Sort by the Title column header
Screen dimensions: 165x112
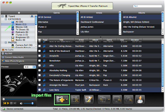[61, 40]
